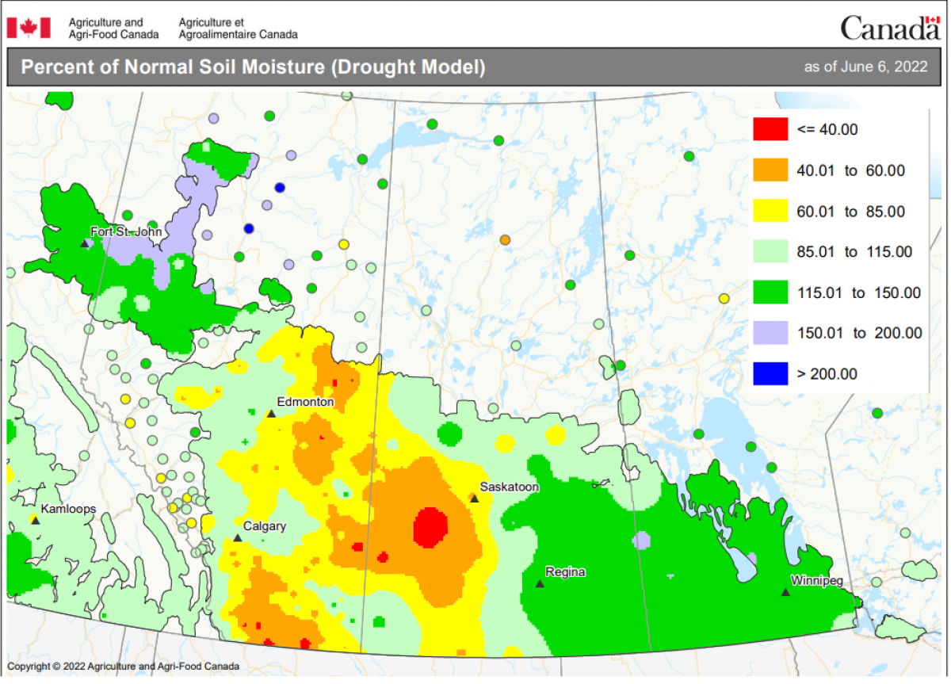Click the green 115.01 to 150.00 swatch

coord(770,292)
